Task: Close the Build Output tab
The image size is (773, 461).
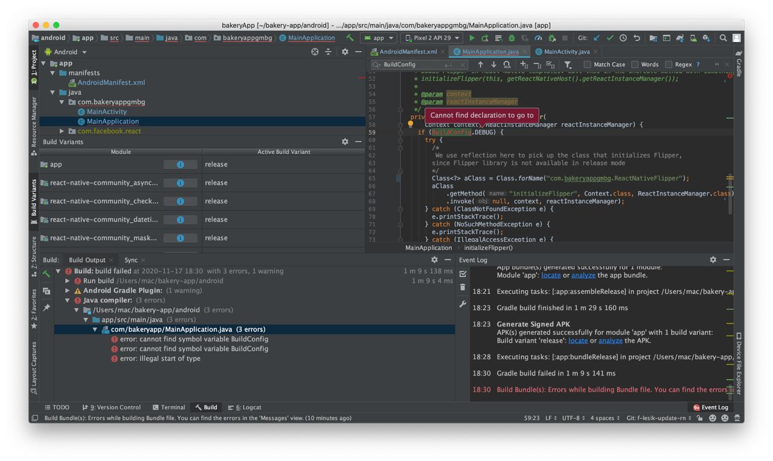Action: [x=111, y=260]
